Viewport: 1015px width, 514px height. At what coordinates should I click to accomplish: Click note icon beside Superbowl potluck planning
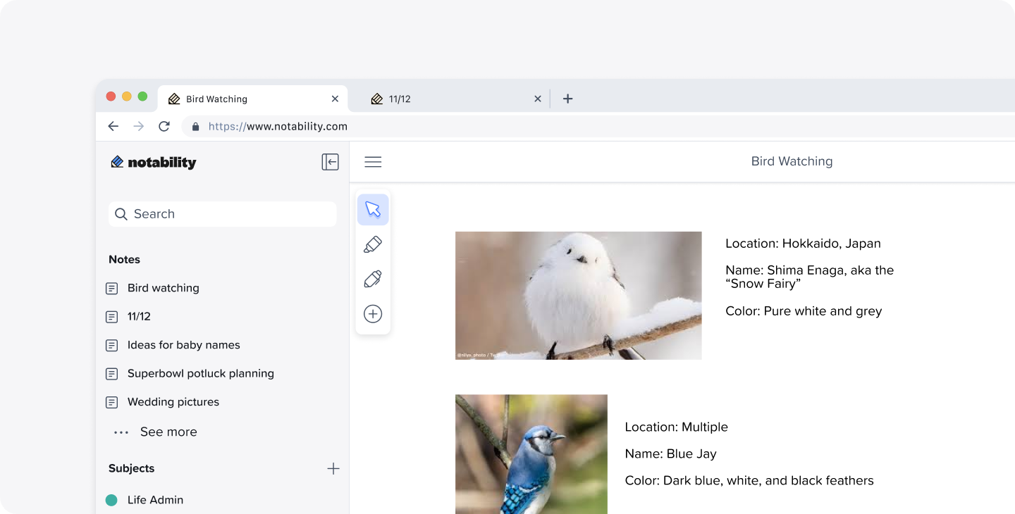[x=111, y=374]
